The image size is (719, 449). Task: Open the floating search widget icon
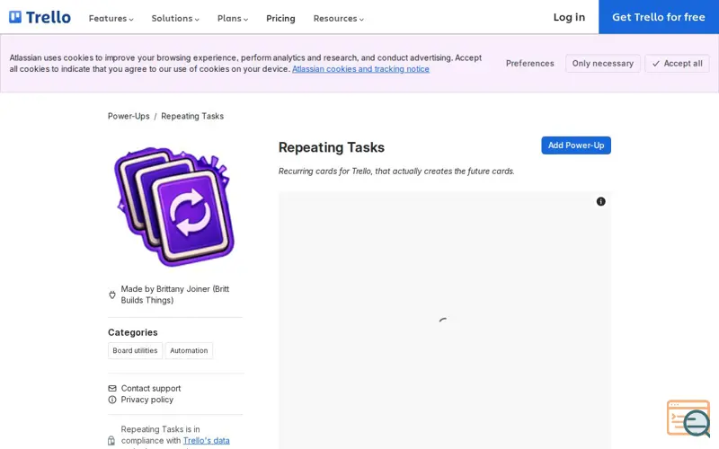(x=688, y=418)
